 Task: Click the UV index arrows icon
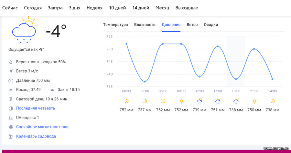click(11, 117)
